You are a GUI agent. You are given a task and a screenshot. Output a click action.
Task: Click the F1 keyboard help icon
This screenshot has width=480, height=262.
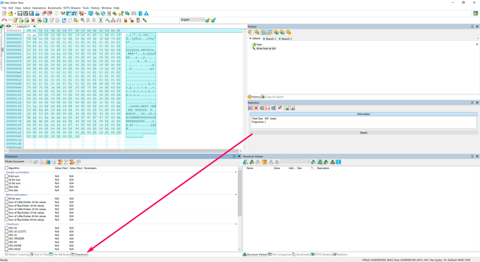pos(134,13)
